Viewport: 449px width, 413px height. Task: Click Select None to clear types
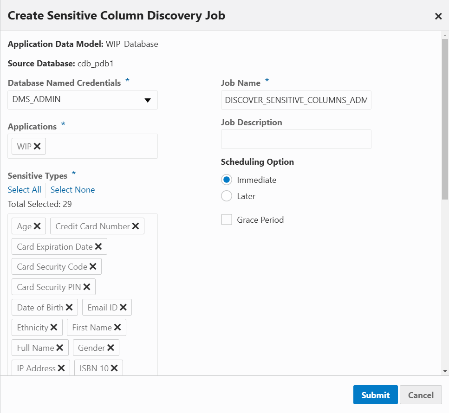72,190
